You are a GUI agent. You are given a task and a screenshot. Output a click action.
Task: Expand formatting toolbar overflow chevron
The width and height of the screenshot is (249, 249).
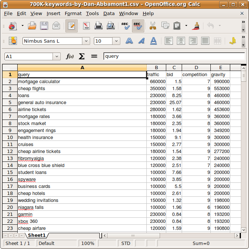(243, 37)
